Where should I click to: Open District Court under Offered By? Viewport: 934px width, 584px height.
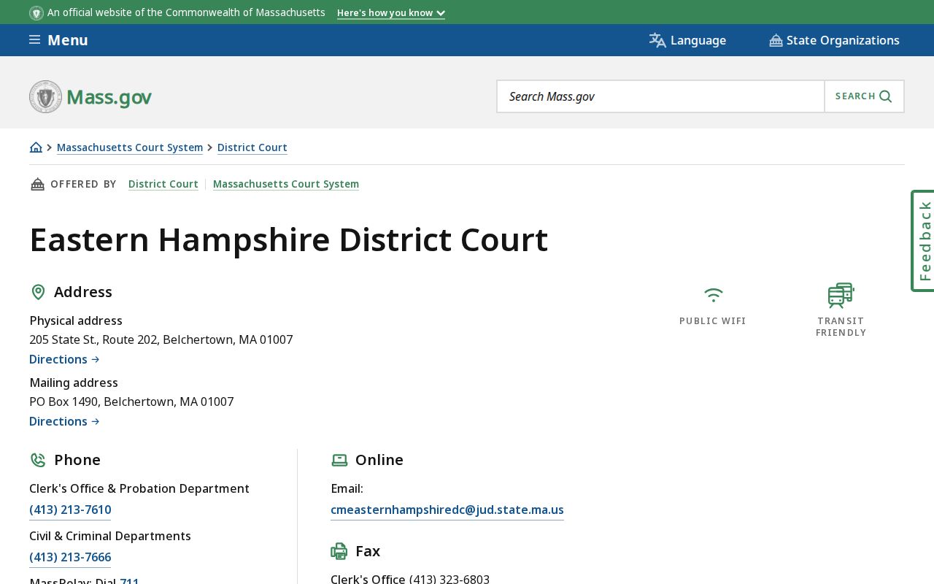click(x=163, y=184)
